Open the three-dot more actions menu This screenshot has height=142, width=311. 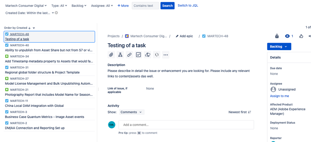(166, 55)
